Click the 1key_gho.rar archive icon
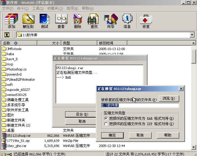This screenshot has height=156, width=197. click(x=4, y=146)
